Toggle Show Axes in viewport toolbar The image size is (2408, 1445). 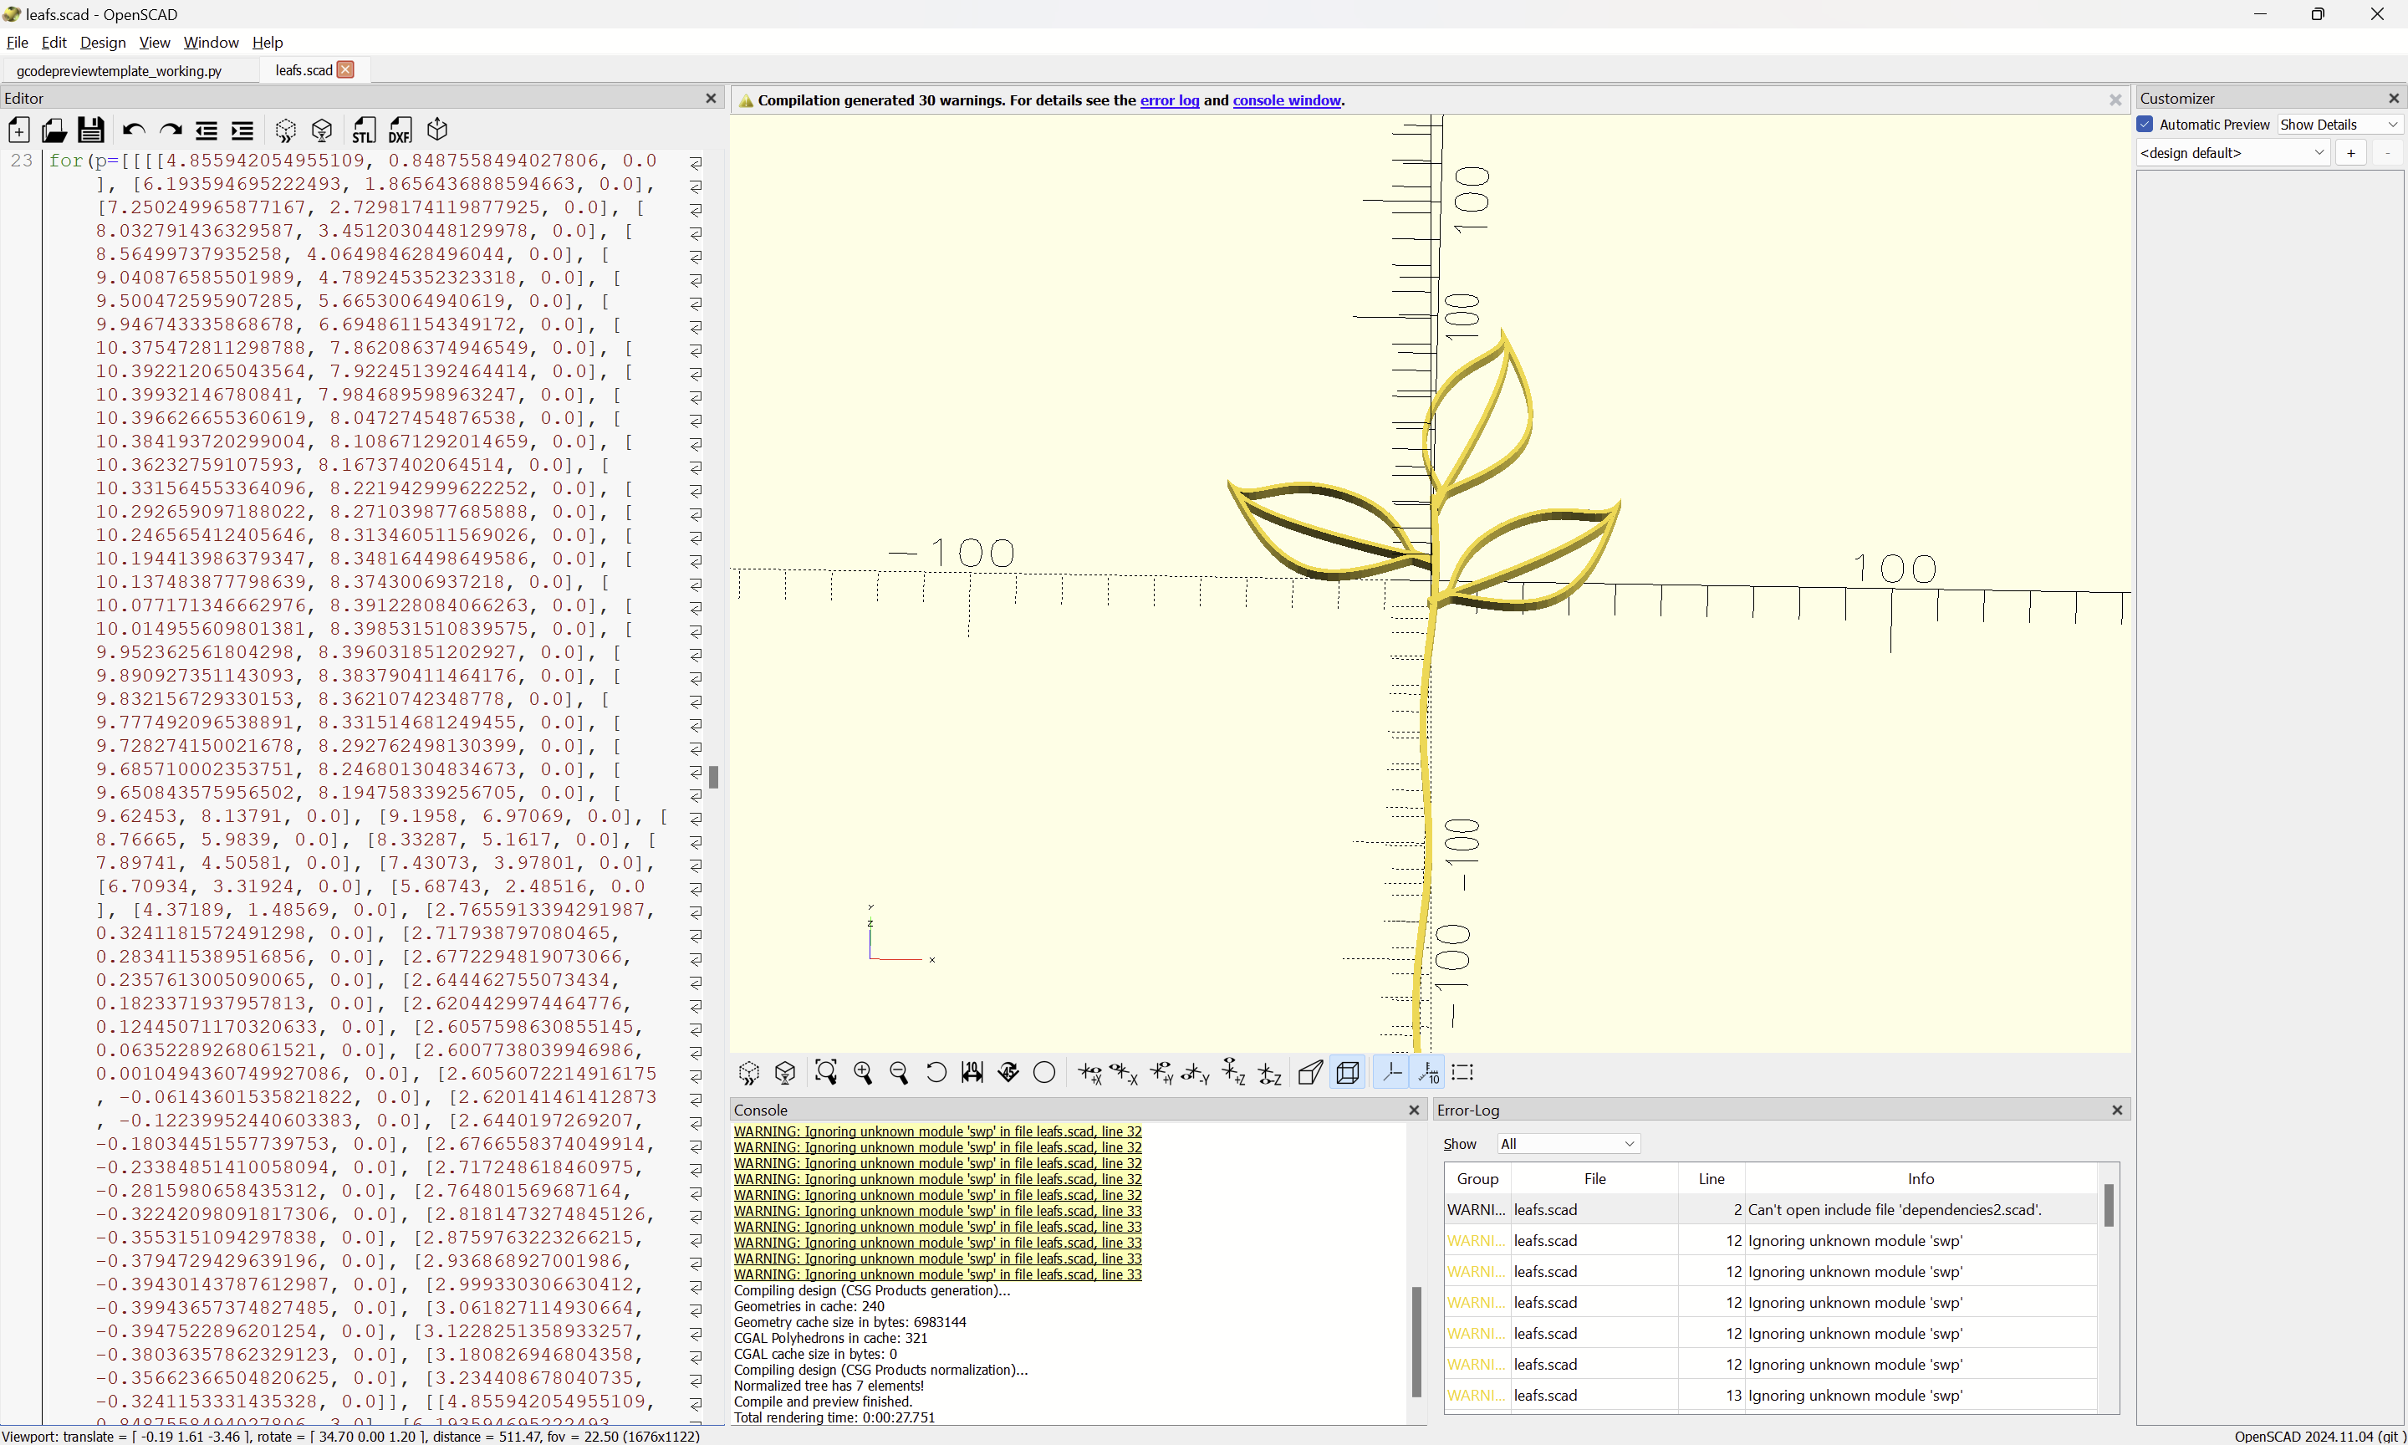click(x=1392, y=1073)
